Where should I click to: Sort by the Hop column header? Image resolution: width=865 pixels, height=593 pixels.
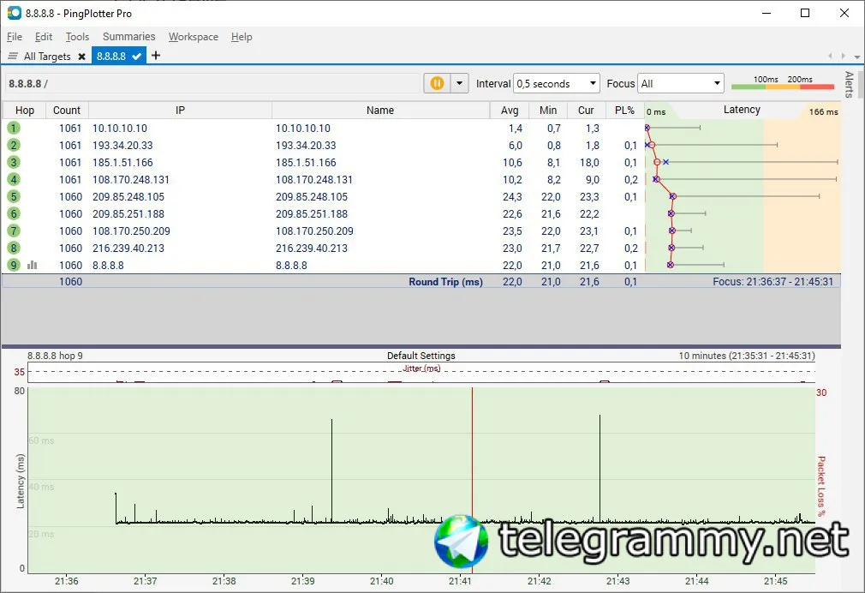tap(24, 110)
